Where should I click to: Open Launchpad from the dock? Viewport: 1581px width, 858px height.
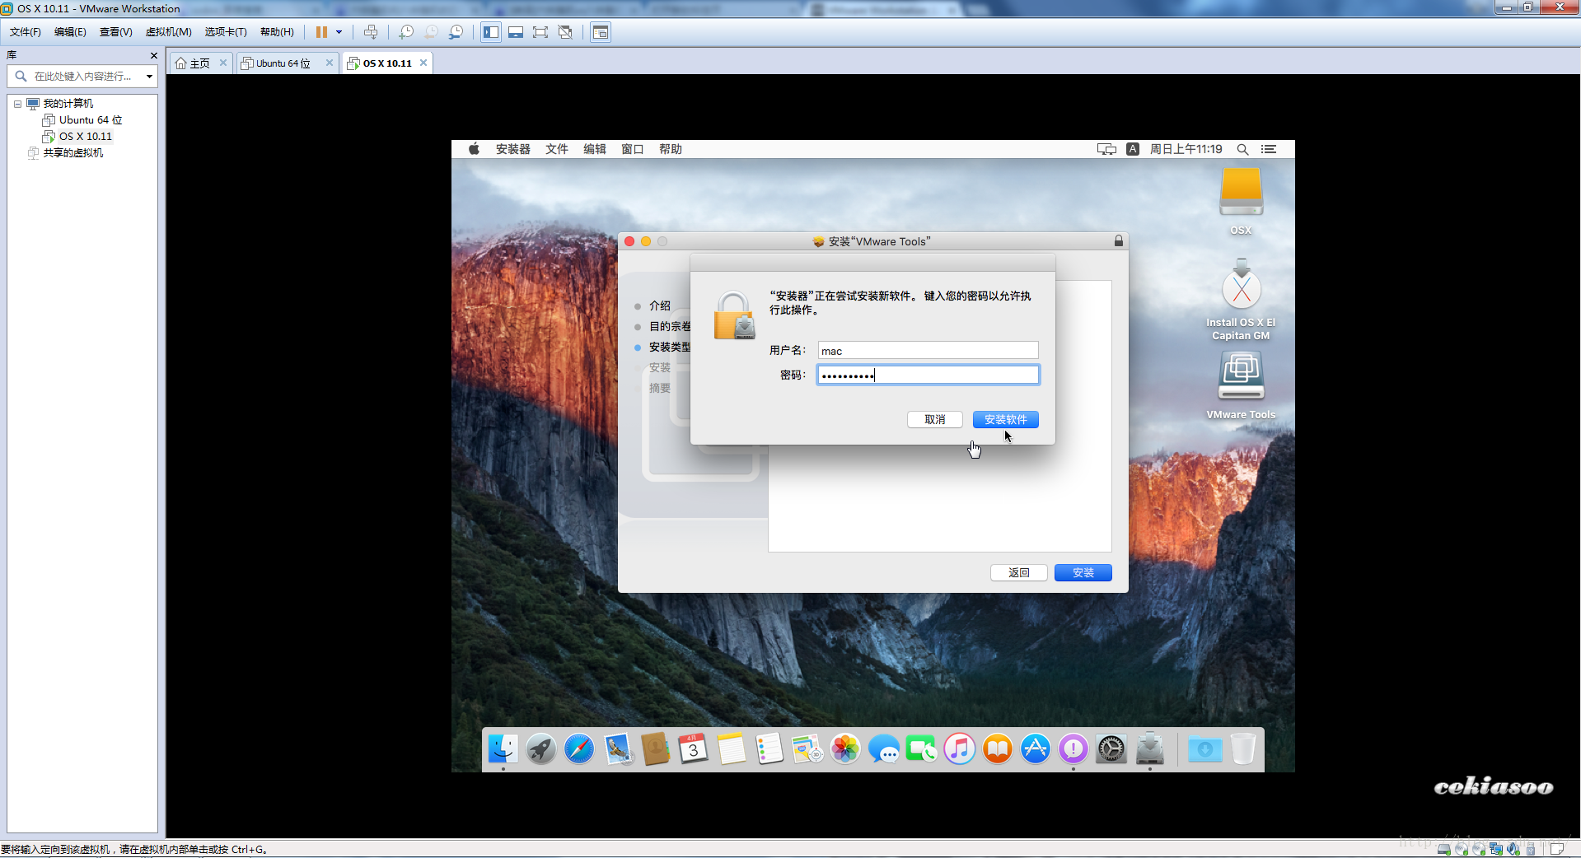point(541,748)
